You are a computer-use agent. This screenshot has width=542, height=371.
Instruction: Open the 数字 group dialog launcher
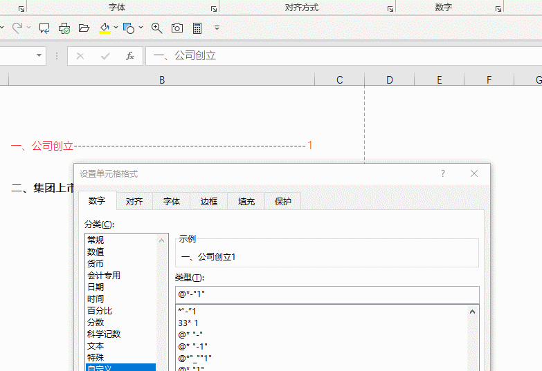(x=498, y=9)
